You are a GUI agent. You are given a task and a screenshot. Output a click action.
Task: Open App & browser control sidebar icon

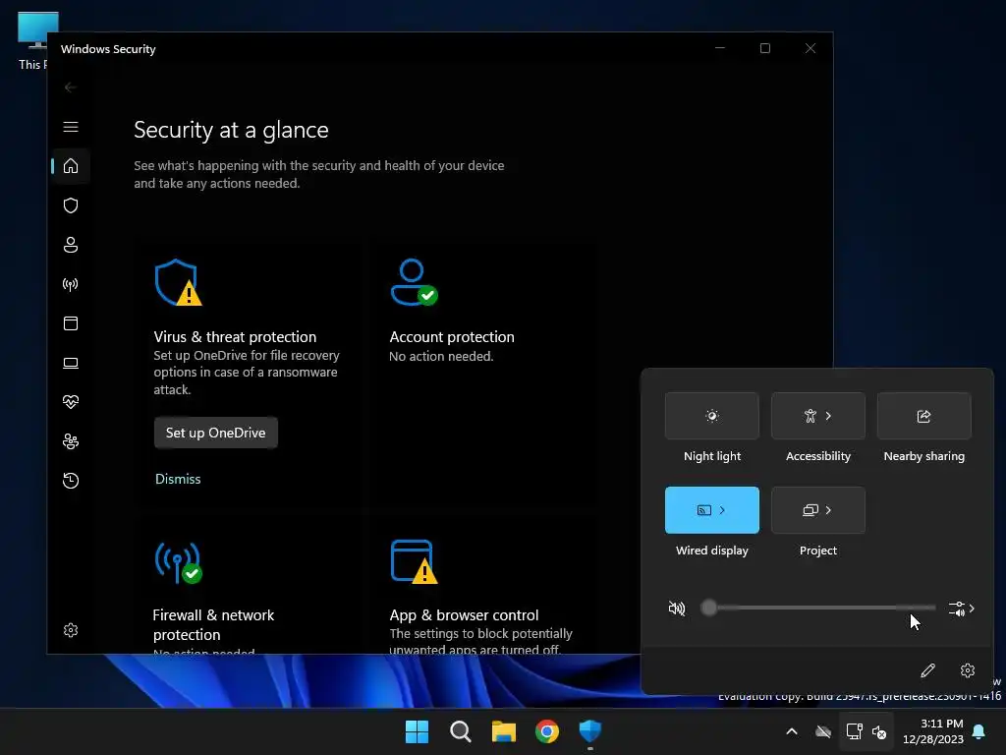coord(71,322)
